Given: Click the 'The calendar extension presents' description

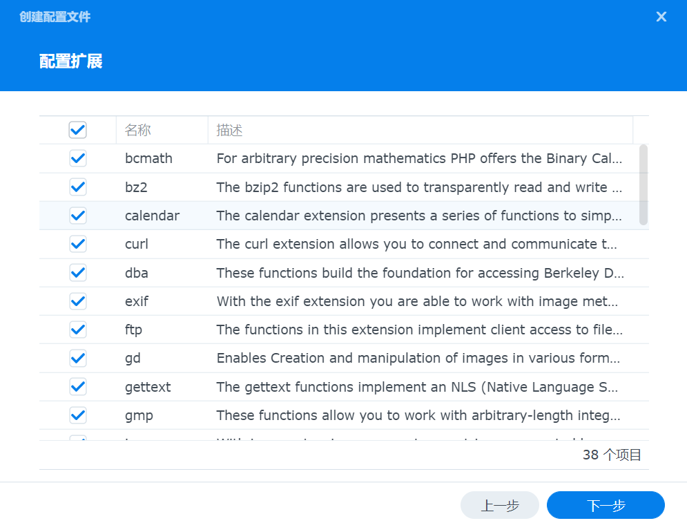Looking at the screenshot, I should [419, 216].
